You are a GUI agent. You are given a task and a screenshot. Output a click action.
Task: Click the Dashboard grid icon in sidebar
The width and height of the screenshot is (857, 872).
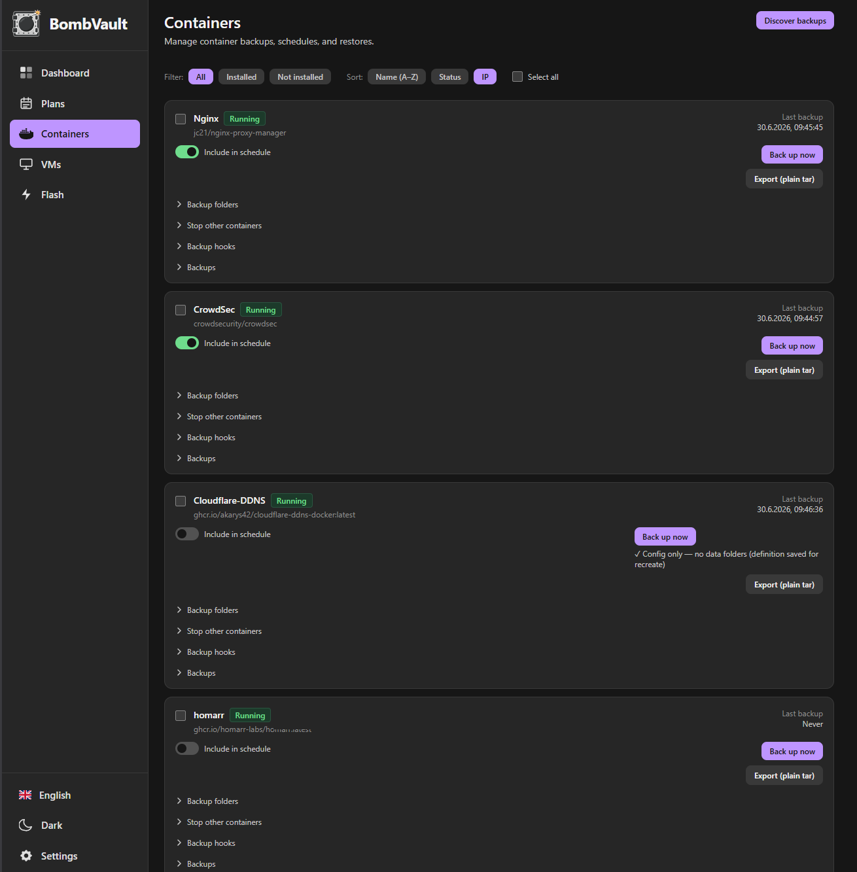click(x=26, y=73)
